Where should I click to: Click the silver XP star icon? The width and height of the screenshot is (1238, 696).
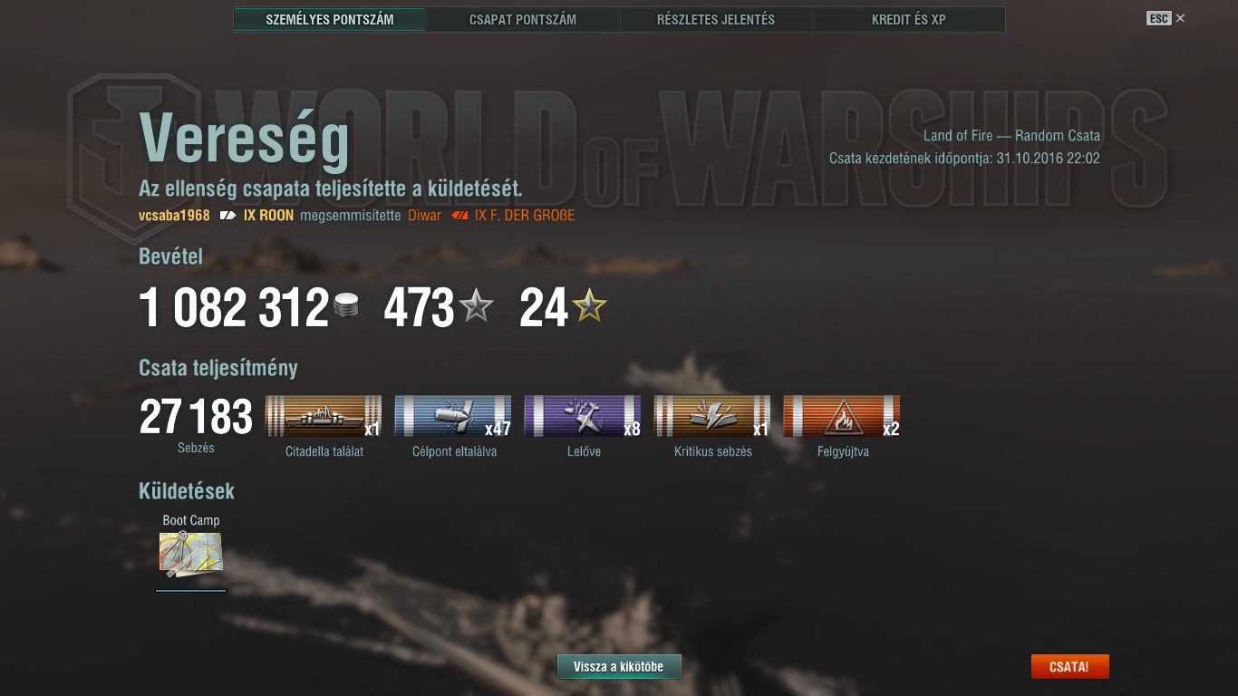pos(476,307)
